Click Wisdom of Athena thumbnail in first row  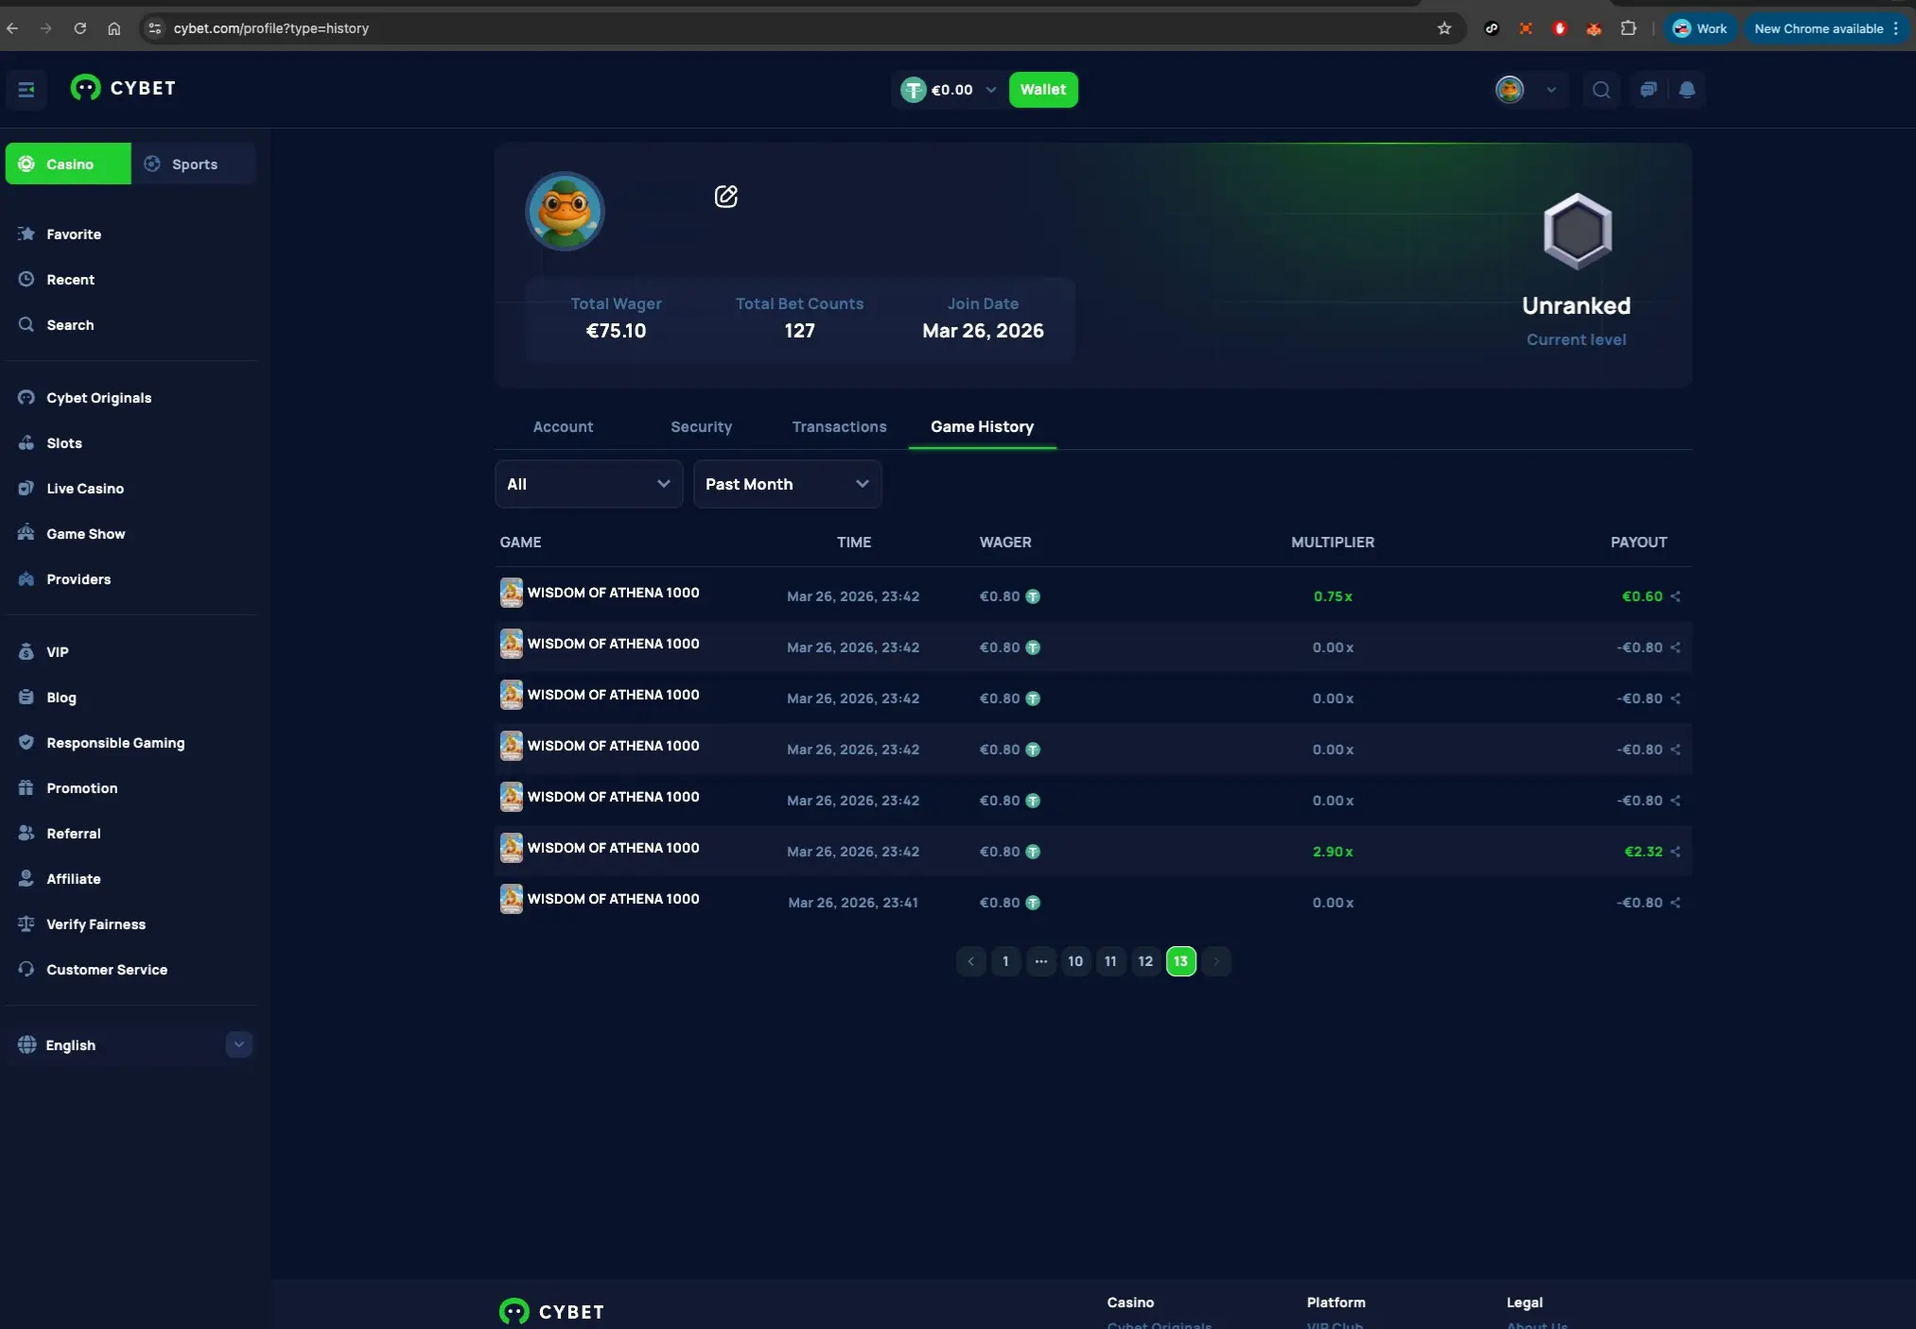pyautogui.click(x=512, y=593)
